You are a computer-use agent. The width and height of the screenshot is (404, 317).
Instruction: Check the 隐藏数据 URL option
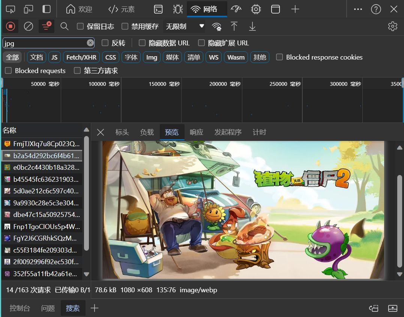point(142,43)
